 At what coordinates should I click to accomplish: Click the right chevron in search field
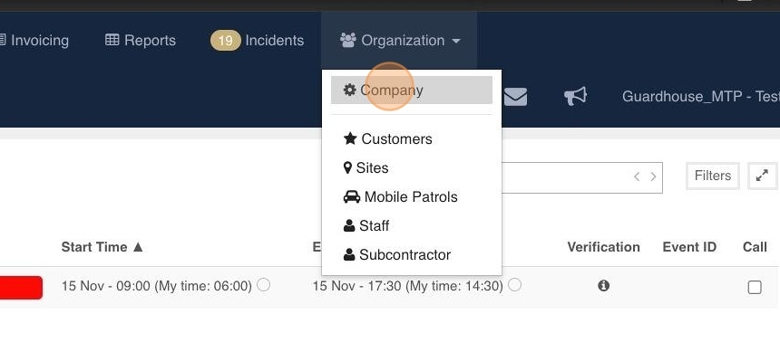pos(653,176)
